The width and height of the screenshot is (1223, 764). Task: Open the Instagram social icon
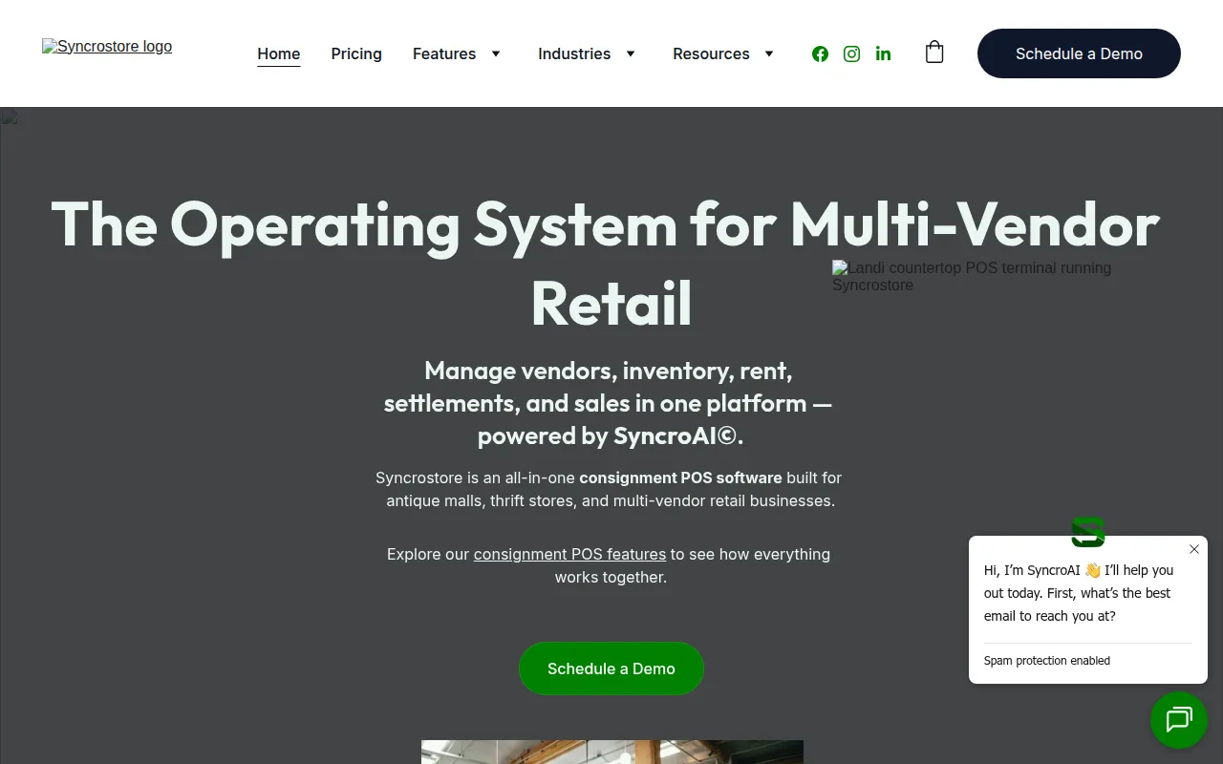click(851, 53)
